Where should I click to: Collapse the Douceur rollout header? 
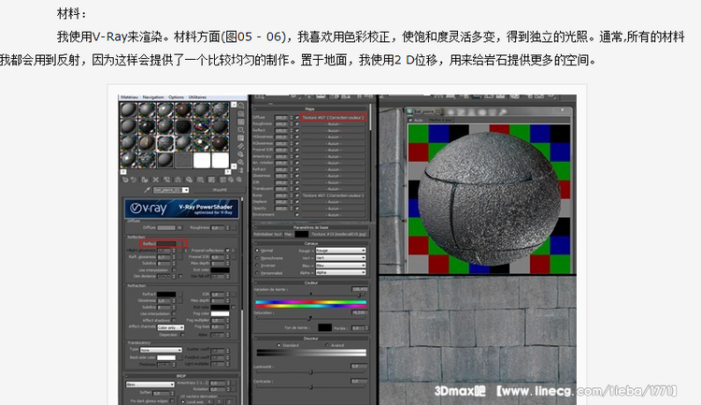point(310,339)
